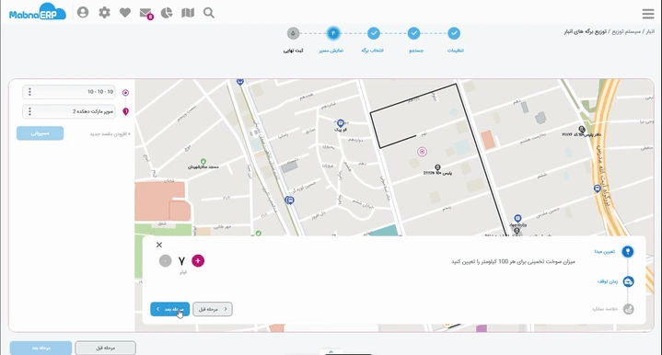Click the سیستم توزیع breadcrumb

(626, 32)
